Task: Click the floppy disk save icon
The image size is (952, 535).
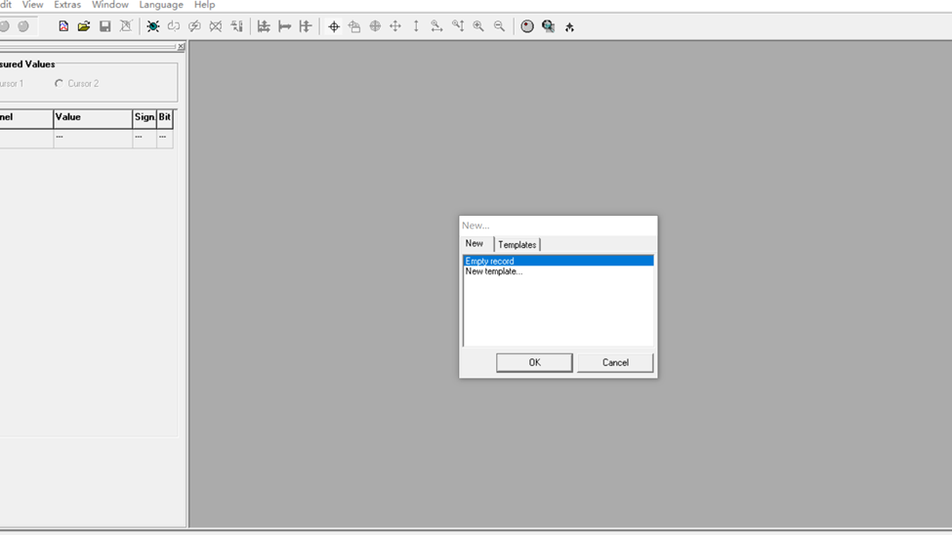Action: point(105,26)
